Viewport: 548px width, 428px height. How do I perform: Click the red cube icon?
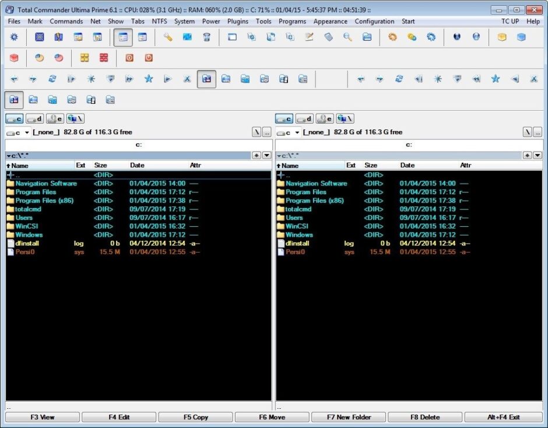click(14, 58)
